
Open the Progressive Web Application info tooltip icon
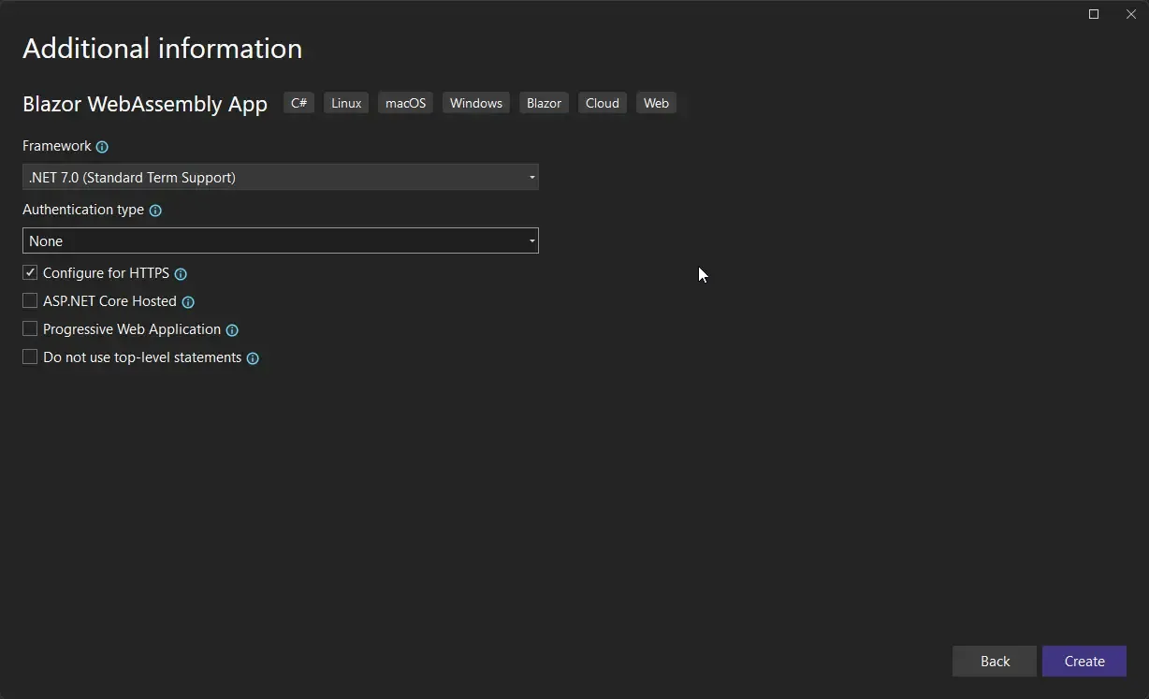coord(232,329)
